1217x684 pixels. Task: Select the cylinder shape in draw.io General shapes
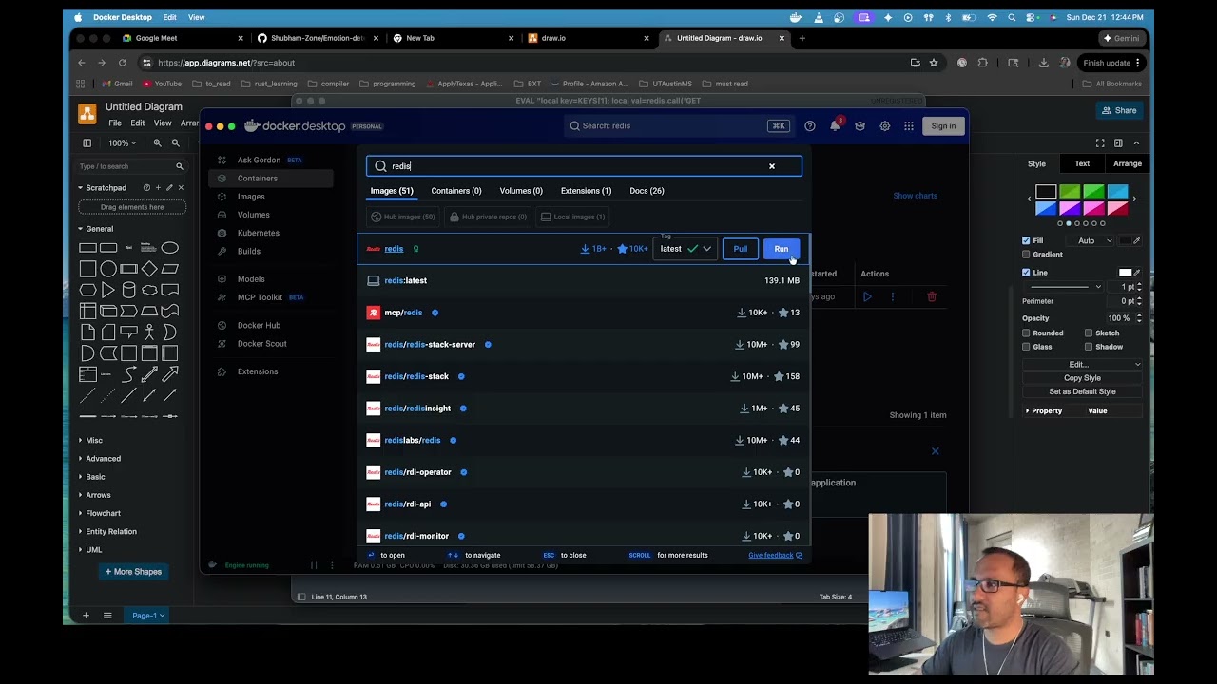coord(128,290)
